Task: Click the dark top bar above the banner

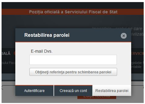Action: (x=73, y=5)
